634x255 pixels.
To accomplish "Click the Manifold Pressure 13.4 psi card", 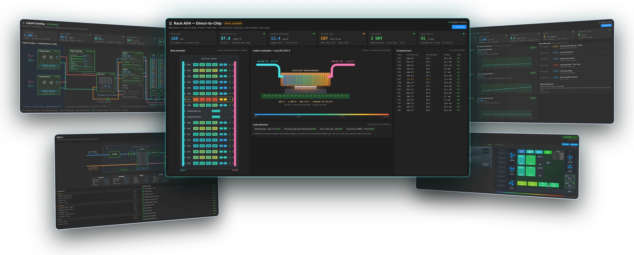I will click(x=293, y=38).
